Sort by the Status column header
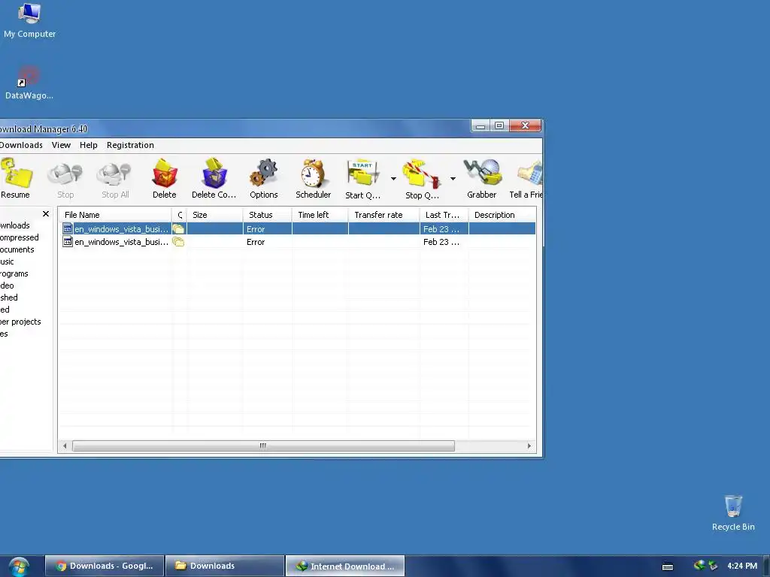 pyautogui.click(x=267, y=215)
